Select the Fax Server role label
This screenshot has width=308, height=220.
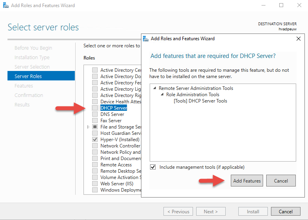[111, 121]
